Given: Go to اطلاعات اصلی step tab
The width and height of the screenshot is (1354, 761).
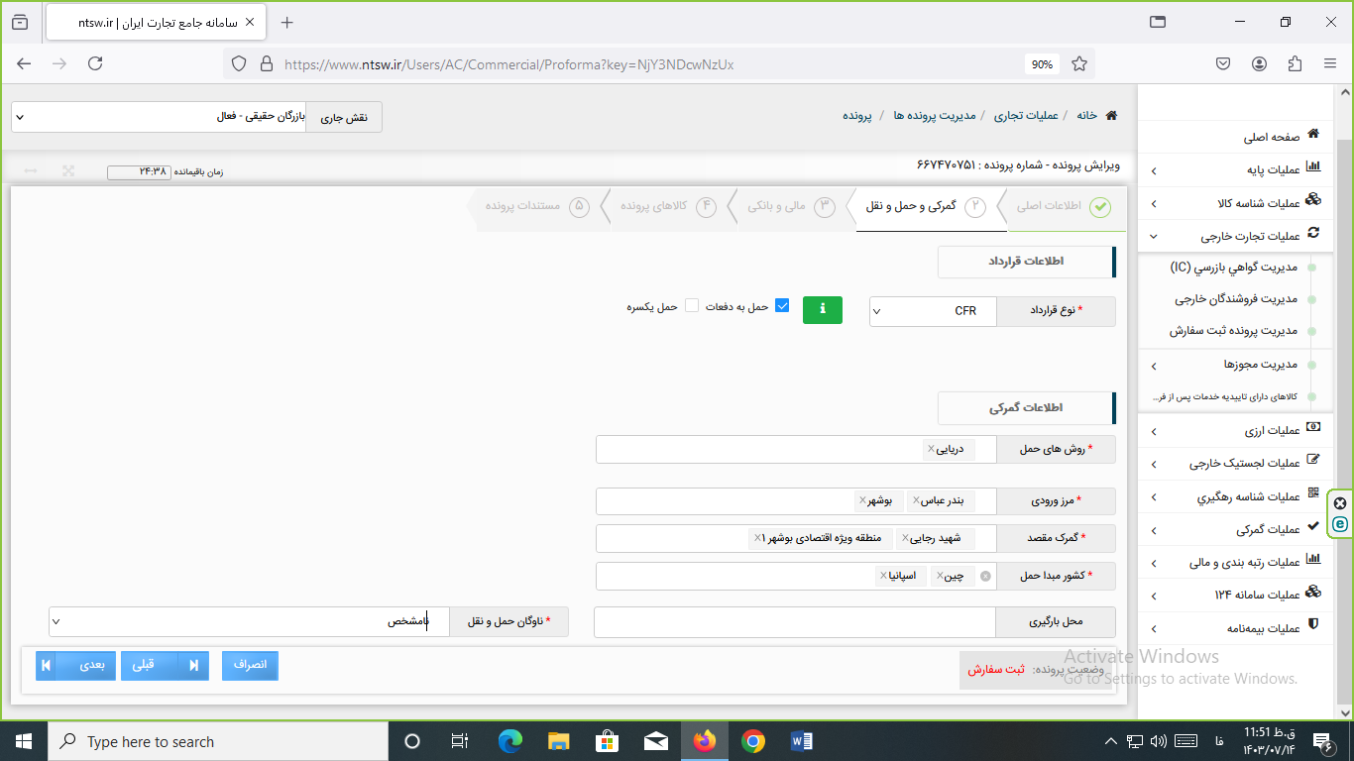Looking at the screenshot, I should [1062, 206].
